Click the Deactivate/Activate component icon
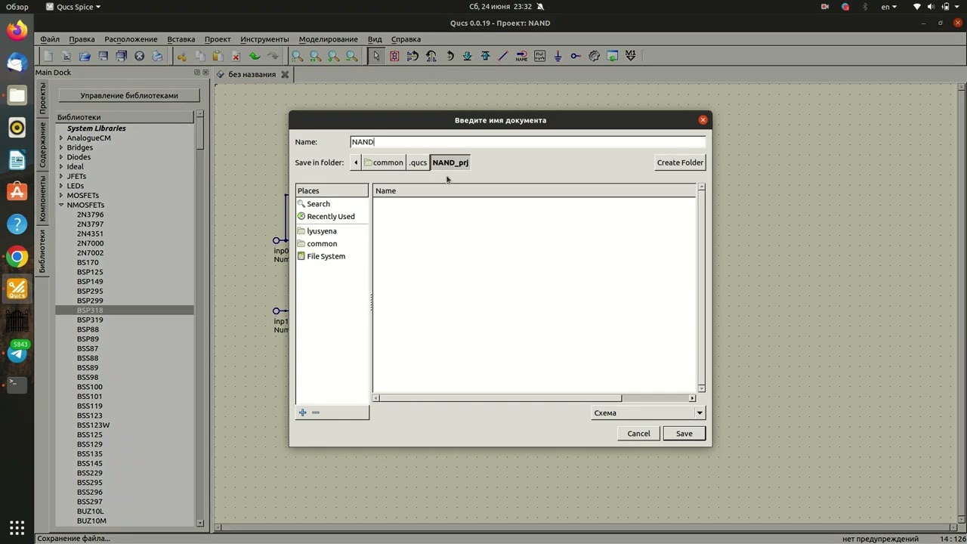The height and width of the screenshot is (544, 967). (x=394, y=56)
